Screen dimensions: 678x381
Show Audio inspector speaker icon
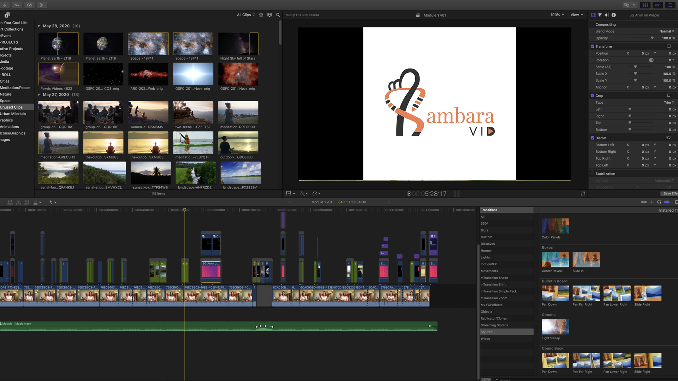coord(607,15)
